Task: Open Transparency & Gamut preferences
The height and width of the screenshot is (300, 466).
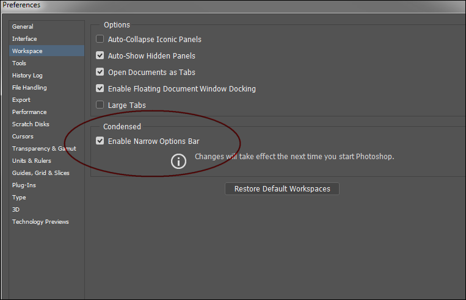Action: (44, 148)
